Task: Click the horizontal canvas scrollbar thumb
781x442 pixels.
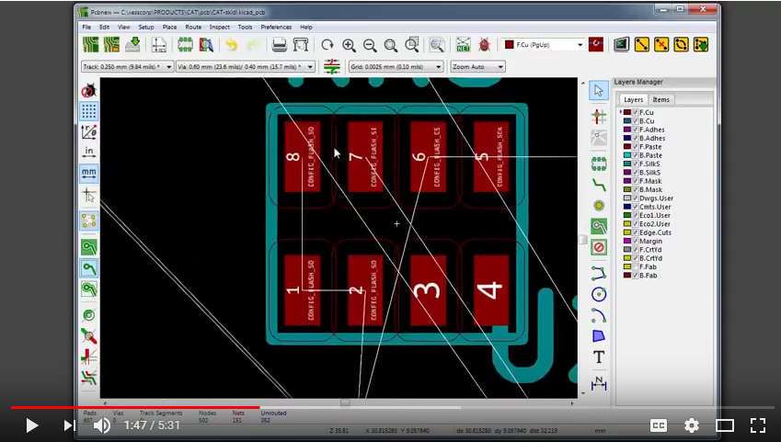Action: pyautogui.click(x=345, y=402)
